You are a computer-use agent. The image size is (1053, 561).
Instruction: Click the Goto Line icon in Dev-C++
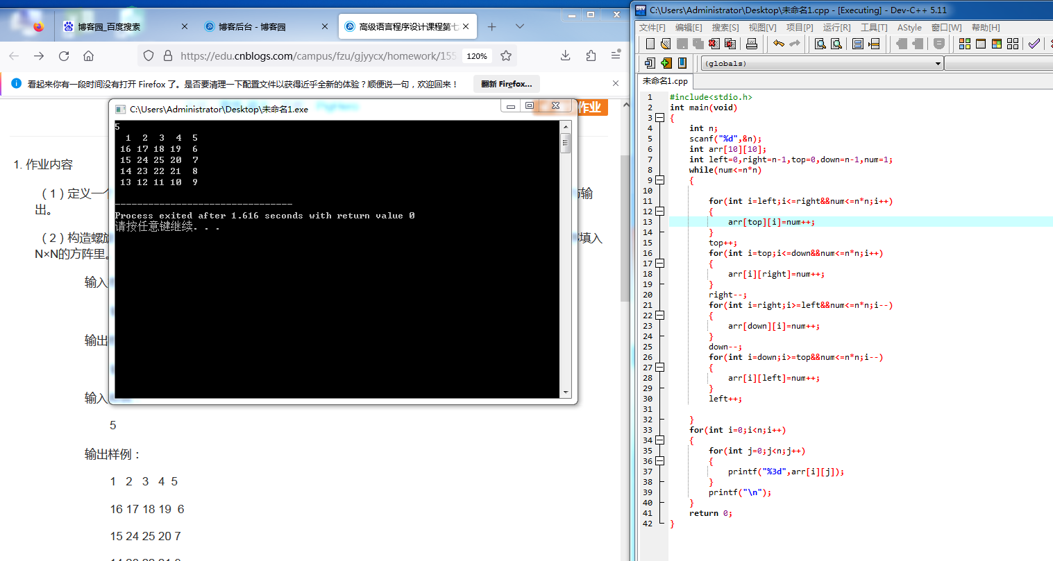point(874,44)
